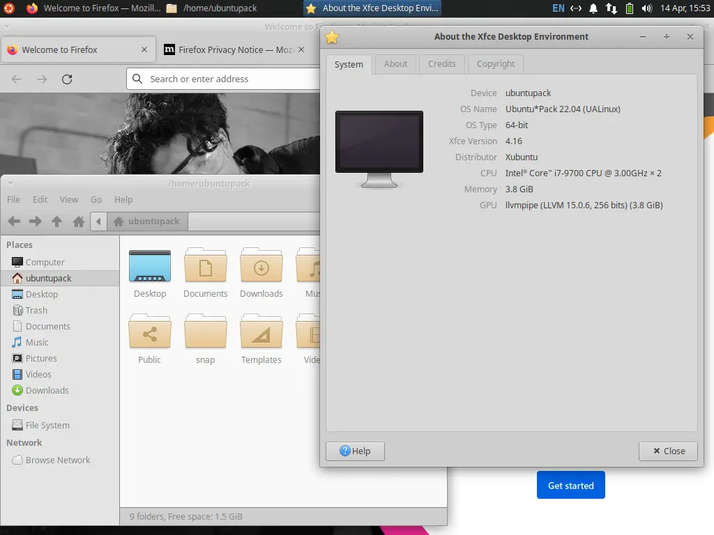Select the Welcome to Firefox browser tab
This screenshot has height=535, width=714.
78,49
